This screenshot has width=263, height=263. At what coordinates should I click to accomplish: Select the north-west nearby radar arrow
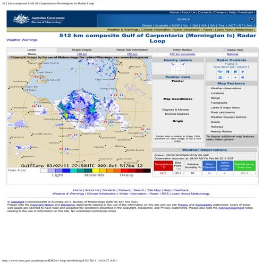173,64
